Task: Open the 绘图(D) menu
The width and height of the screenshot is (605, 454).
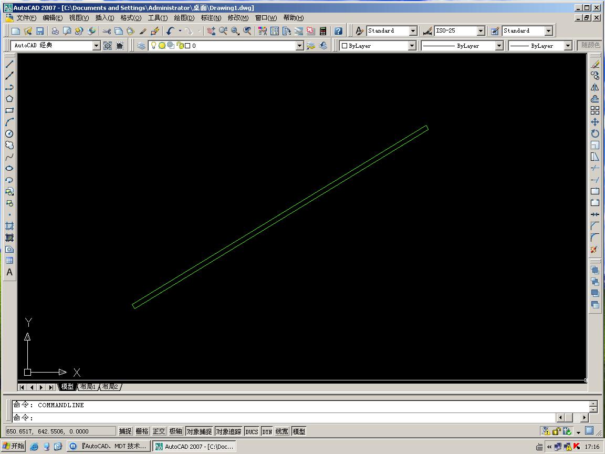Action: [x=184, y=18]
